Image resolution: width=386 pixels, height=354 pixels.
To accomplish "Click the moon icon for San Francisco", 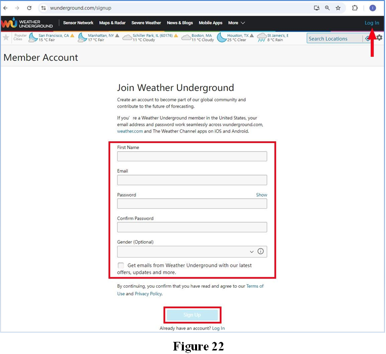I will coord(33,37).
